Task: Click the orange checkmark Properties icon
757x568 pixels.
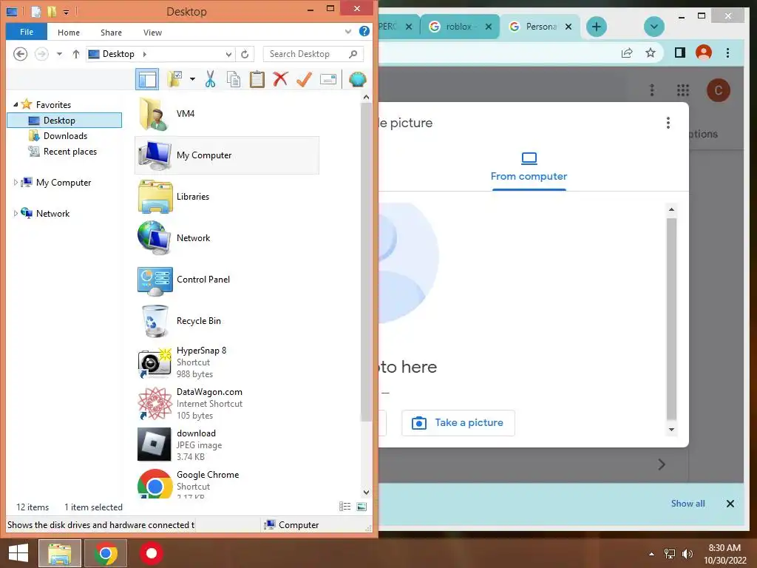Action: point(304,79)
